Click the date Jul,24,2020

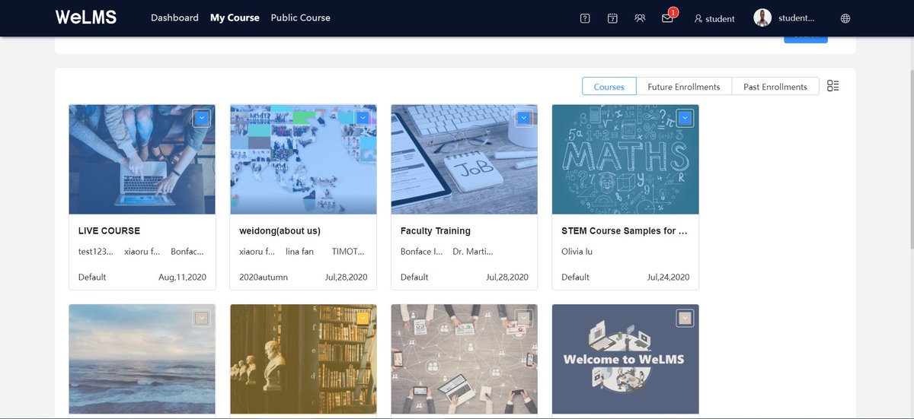point(669,278)
